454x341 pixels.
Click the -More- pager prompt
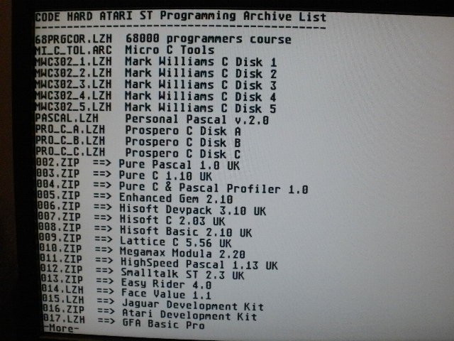pyautogui.click(x=61, y=329)
